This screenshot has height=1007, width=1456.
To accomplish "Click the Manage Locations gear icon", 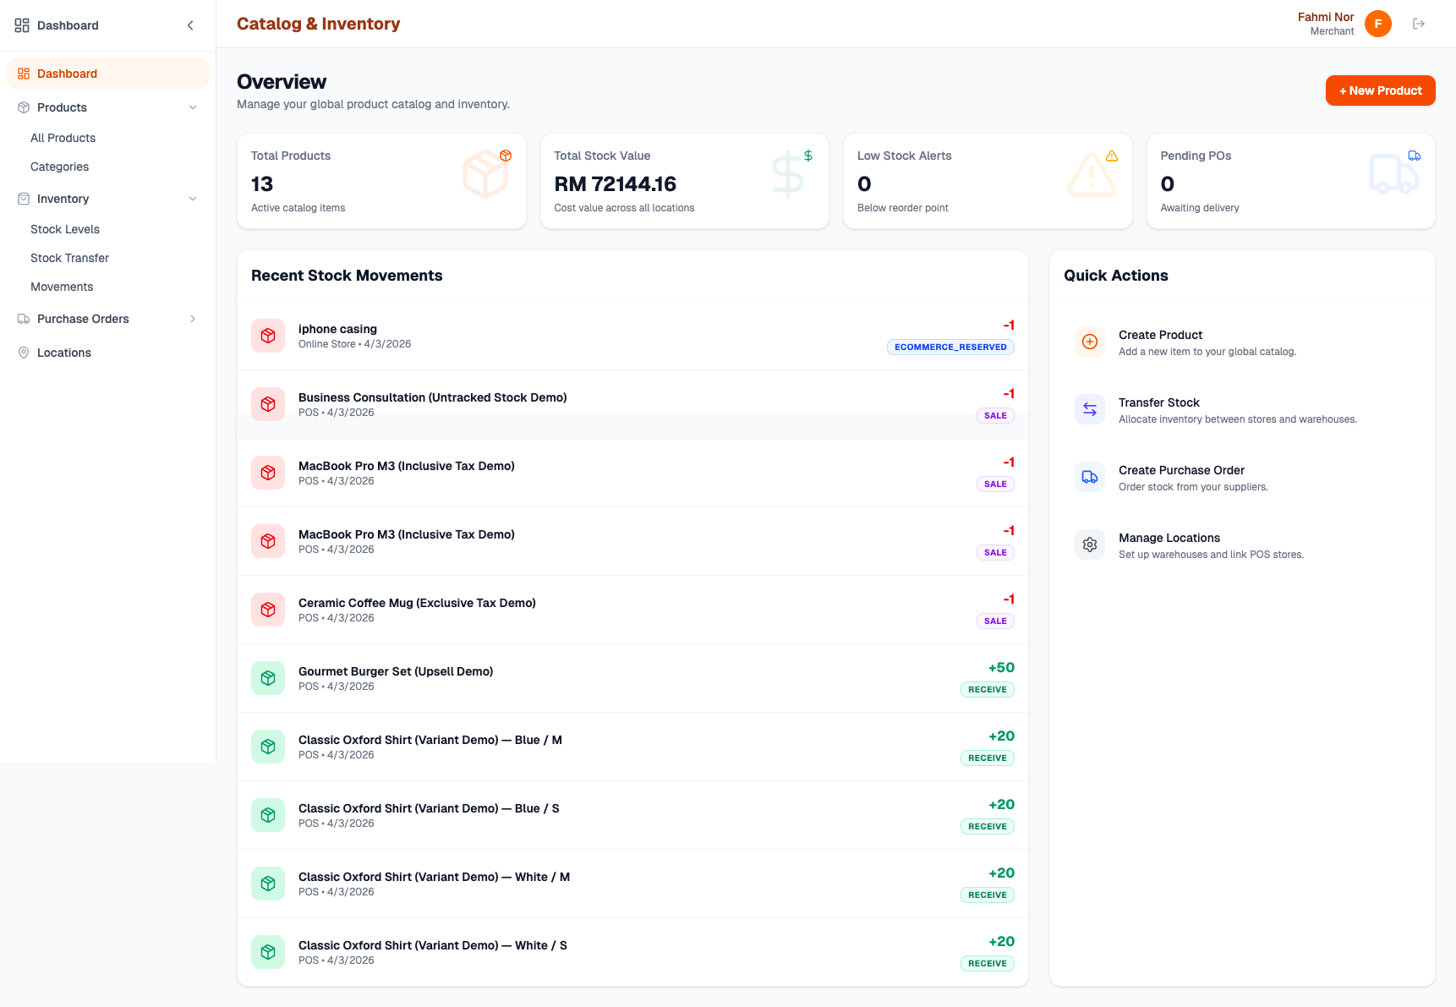I will tap(1090, 545).
